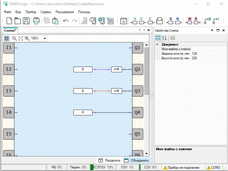Viewport: 228px width, 171px height.
Task: Open the 100% zoom level dropdown
Action: pos(44,38)
